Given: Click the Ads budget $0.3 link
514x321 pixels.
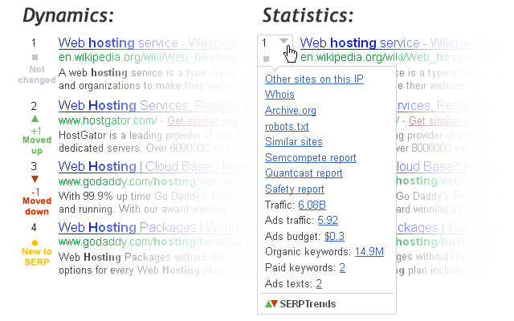Looking at the screenshot, I should point(334,236).
